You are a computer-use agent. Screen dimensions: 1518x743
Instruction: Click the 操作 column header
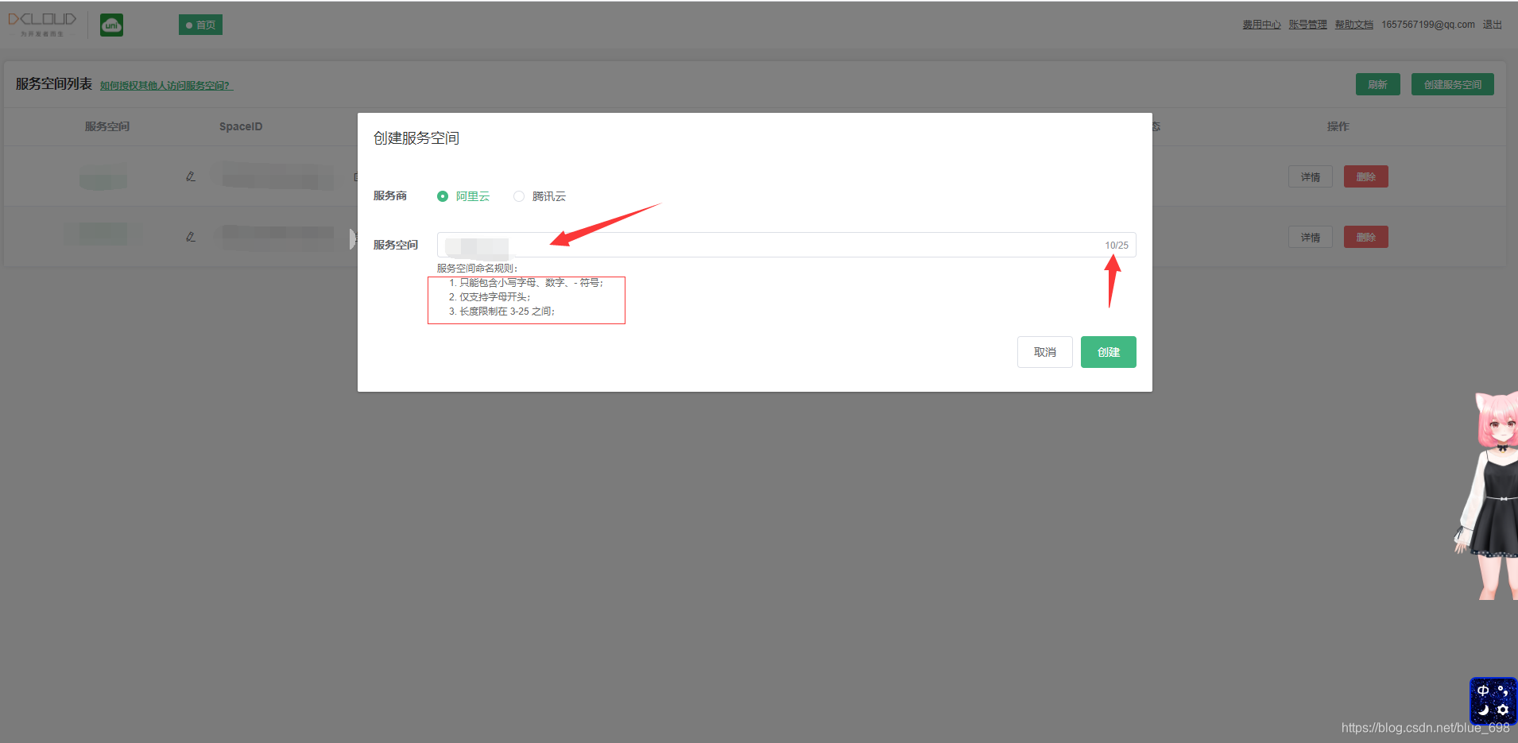click(1338, 126)
